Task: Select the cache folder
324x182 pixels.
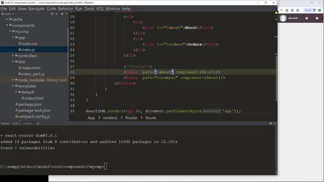Action: pyautogui.click(x=16, y=19)
